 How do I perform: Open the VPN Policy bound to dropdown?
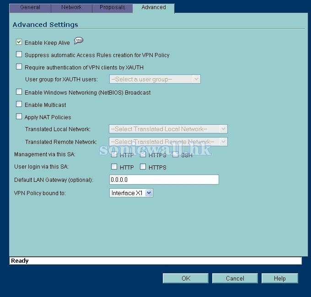pos(131,193)
